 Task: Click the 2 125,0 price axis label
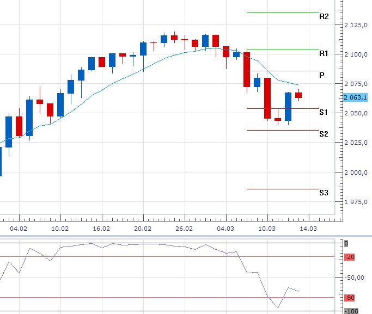coord(356,25)
